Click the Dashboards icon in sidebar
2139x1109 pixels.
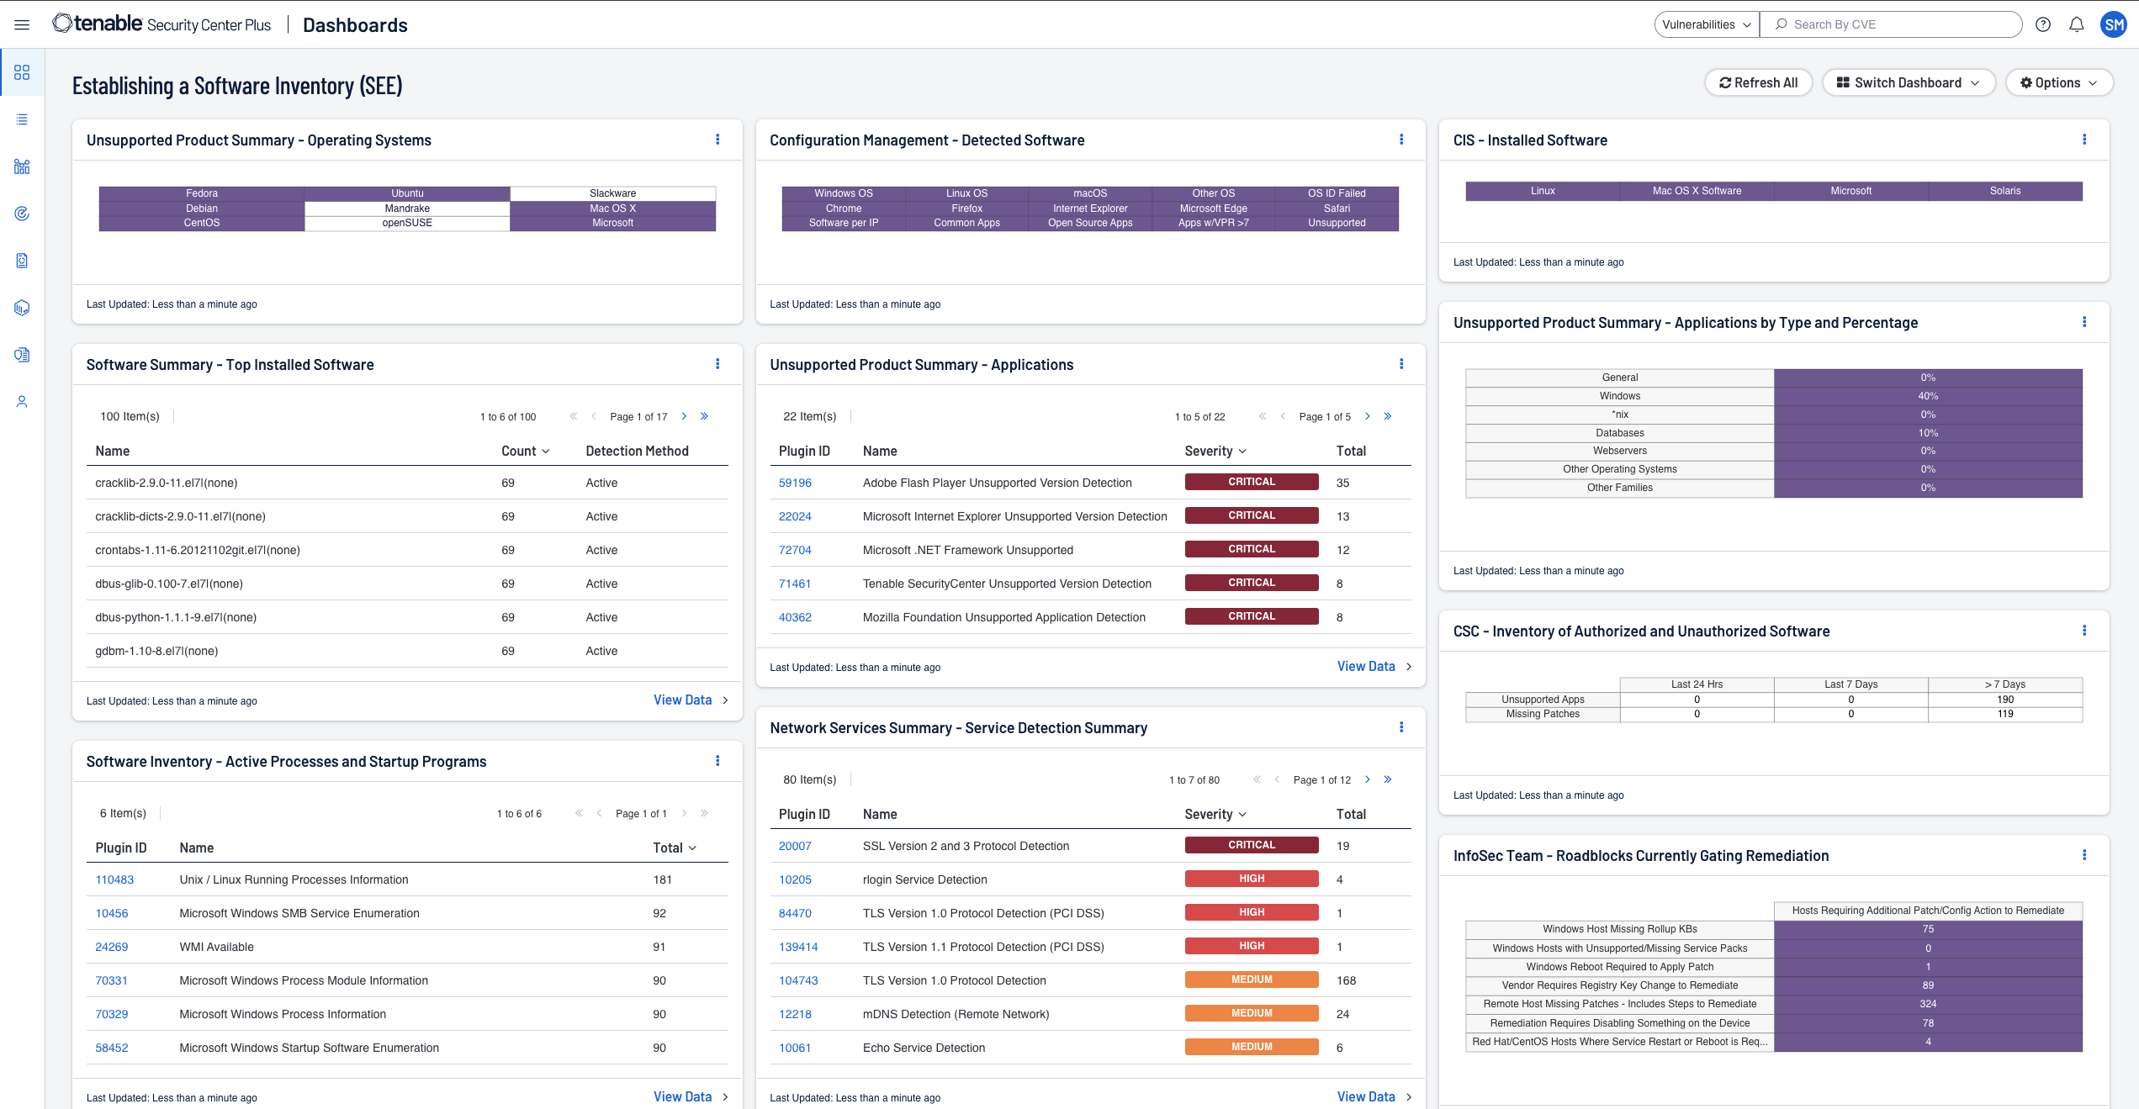22,72
